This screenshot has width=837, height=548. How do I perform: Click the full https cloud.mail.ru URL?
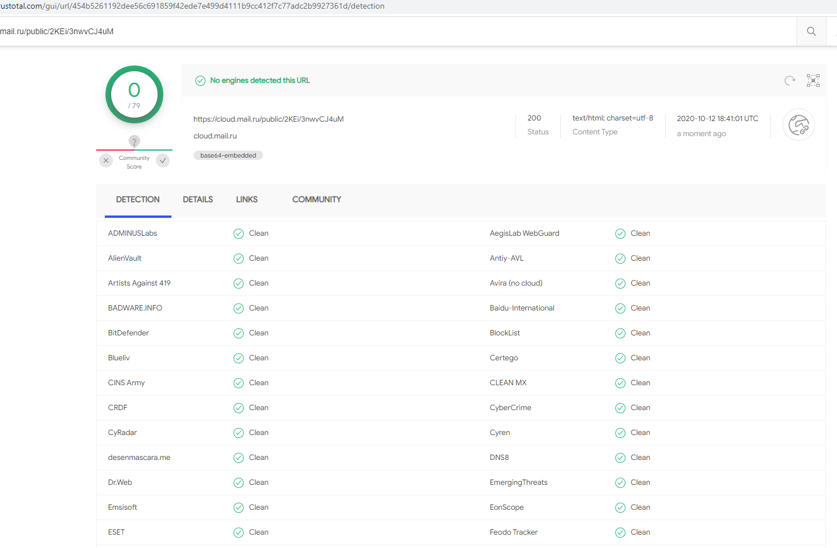coord(268,119)
